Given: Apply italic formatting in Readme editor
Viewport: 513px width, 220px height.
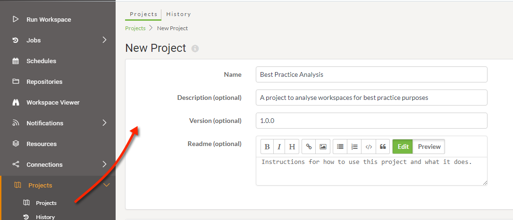Looking at the screenshot, I should 279,147.
